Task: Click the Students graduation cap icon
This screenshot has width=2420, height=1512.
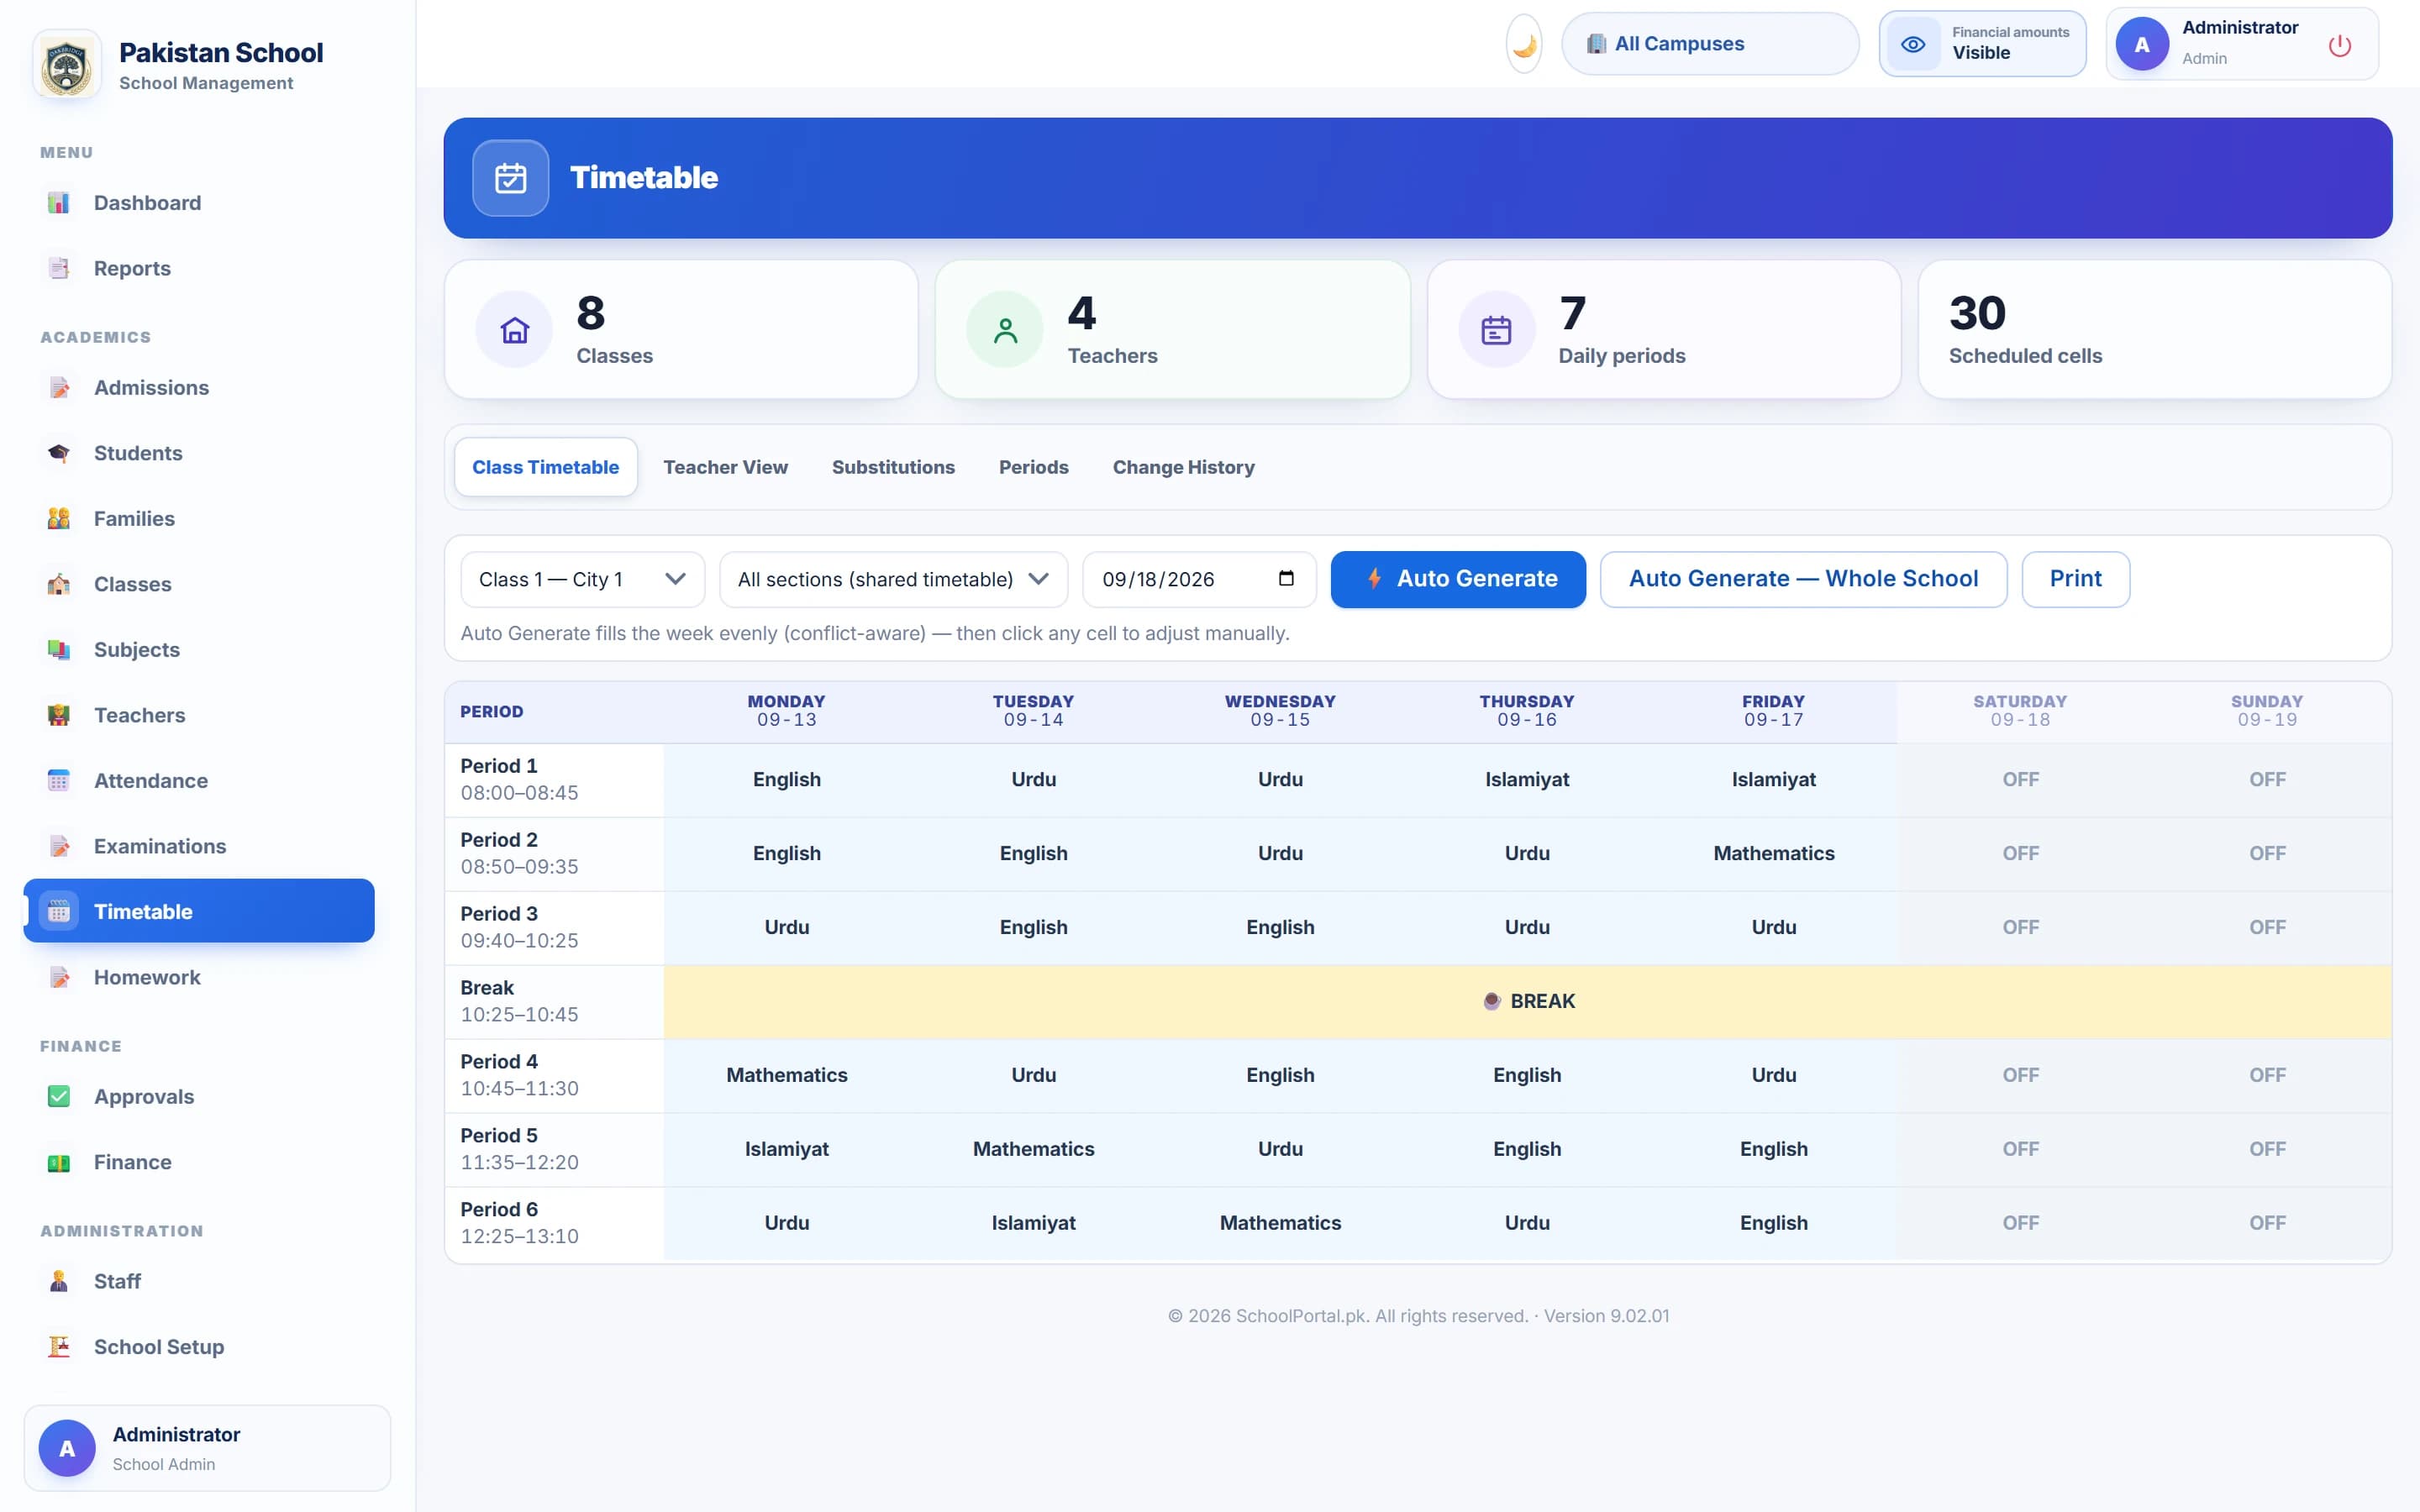Action: 59,453
